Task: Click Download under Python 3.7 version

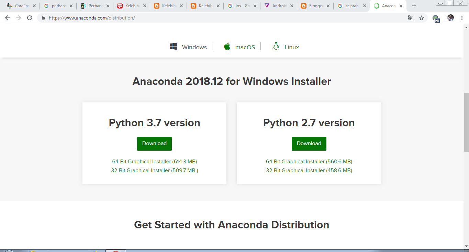Action: [x=154, y=143]
